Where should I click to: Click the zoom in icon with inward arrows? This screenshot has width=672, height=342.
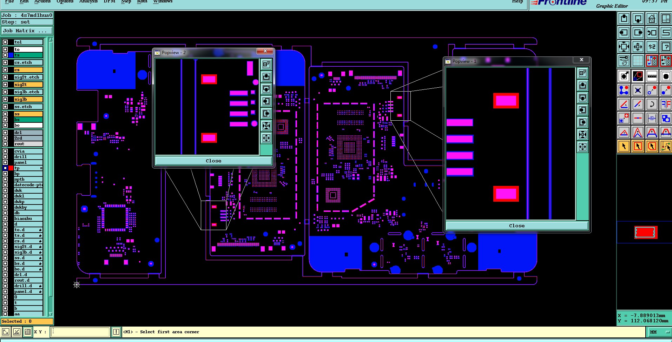tap(624, 47)
